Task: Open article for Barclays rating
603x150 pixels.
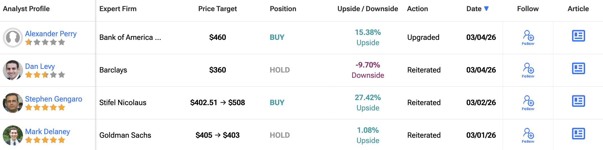Action: pyautogui.click(x=578, y=69)
